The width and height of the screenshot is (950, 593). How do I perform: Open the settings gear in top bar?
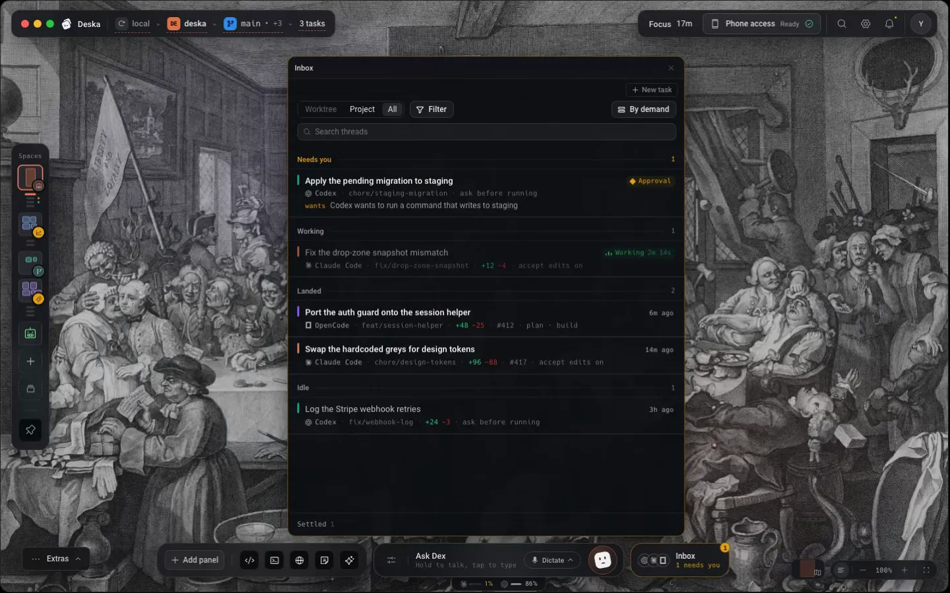pos(866,24)
